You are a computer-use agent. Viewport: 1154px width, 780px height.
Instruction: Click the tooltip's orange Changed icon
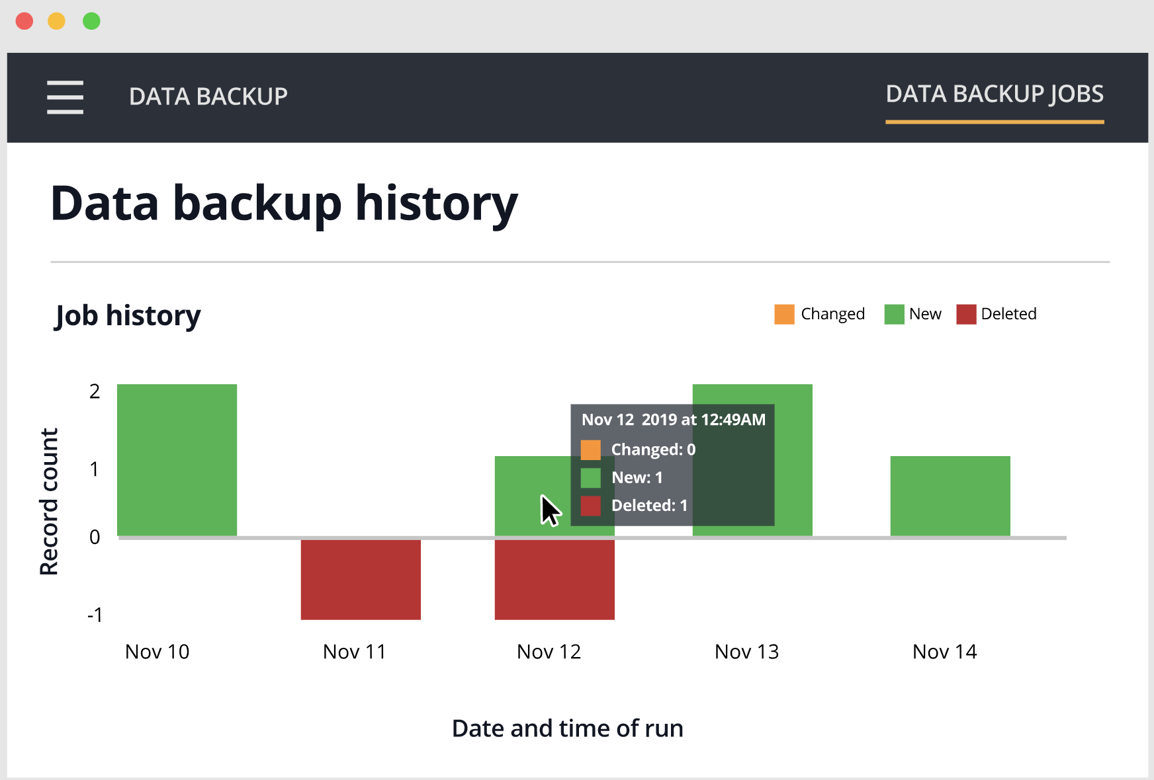pyautogui.click(x=590, y=450)
